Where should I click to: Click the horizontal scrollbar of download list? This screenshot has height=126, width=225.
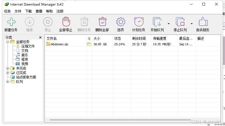tap(120, 120)
